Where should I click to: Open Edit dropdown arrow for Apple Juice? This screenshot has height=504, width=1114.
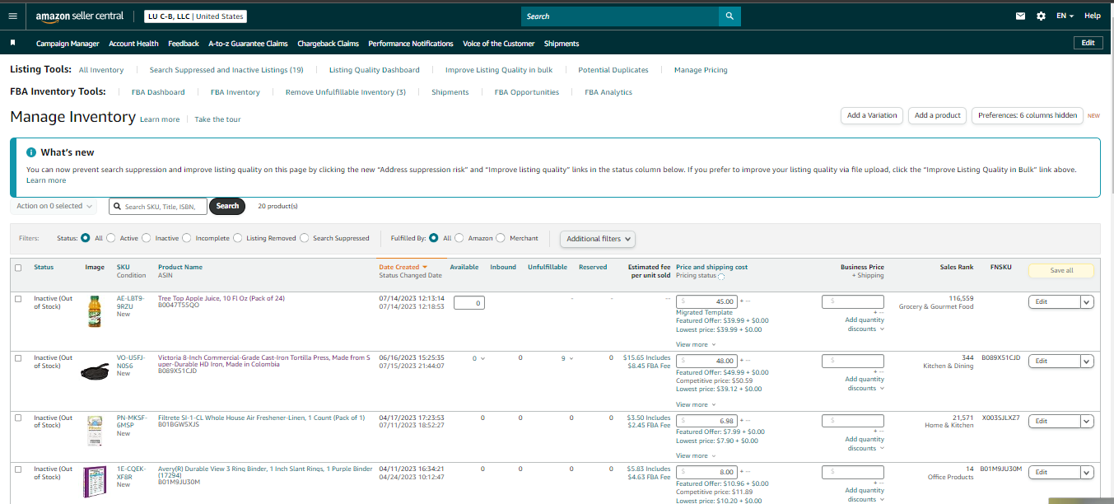coord(1087,302)
